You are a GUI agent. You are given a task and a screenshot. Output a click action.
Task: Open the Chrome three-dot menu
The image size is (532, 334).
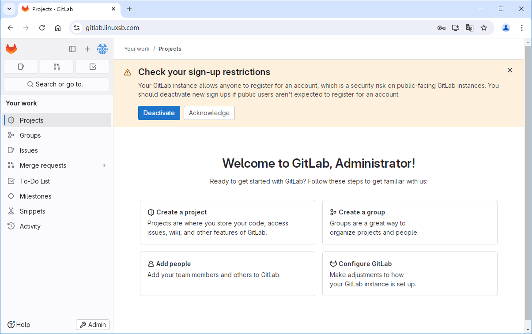[522, 28]
